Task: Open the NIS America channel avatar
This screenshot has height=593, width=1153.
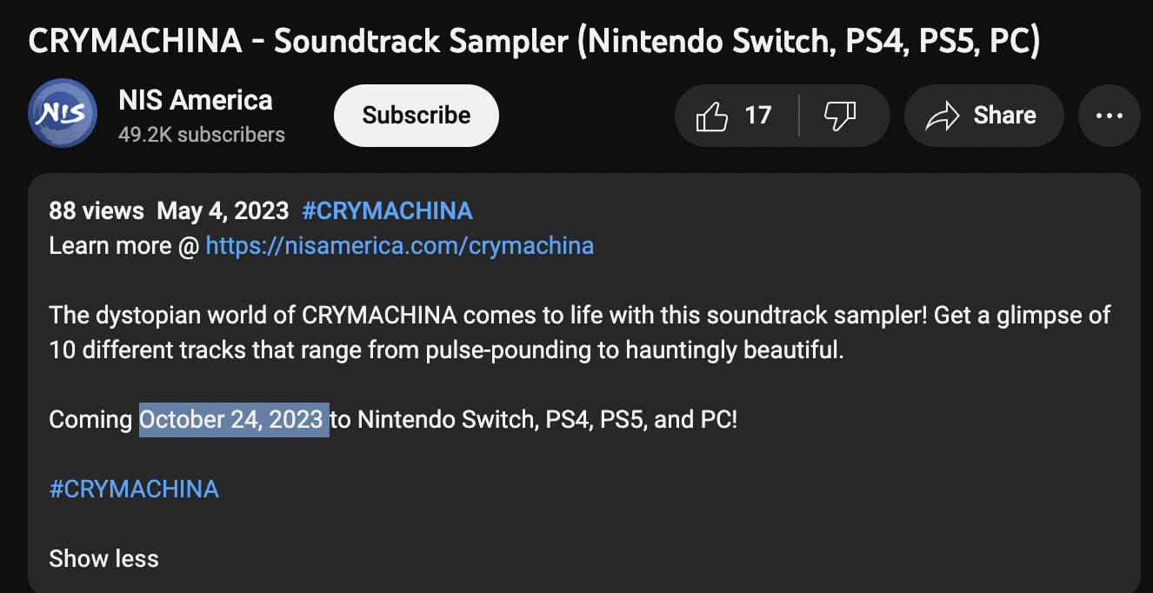Action: click(x=63, y=113)
